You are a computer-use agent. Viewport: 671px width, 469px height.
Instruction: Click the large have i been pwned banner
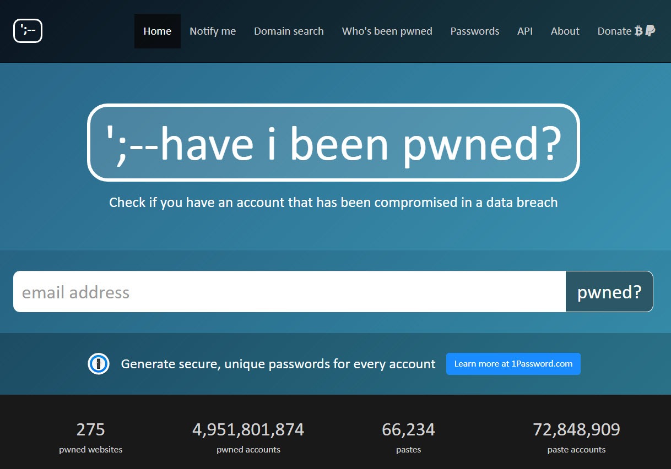(x=333, y=143)
